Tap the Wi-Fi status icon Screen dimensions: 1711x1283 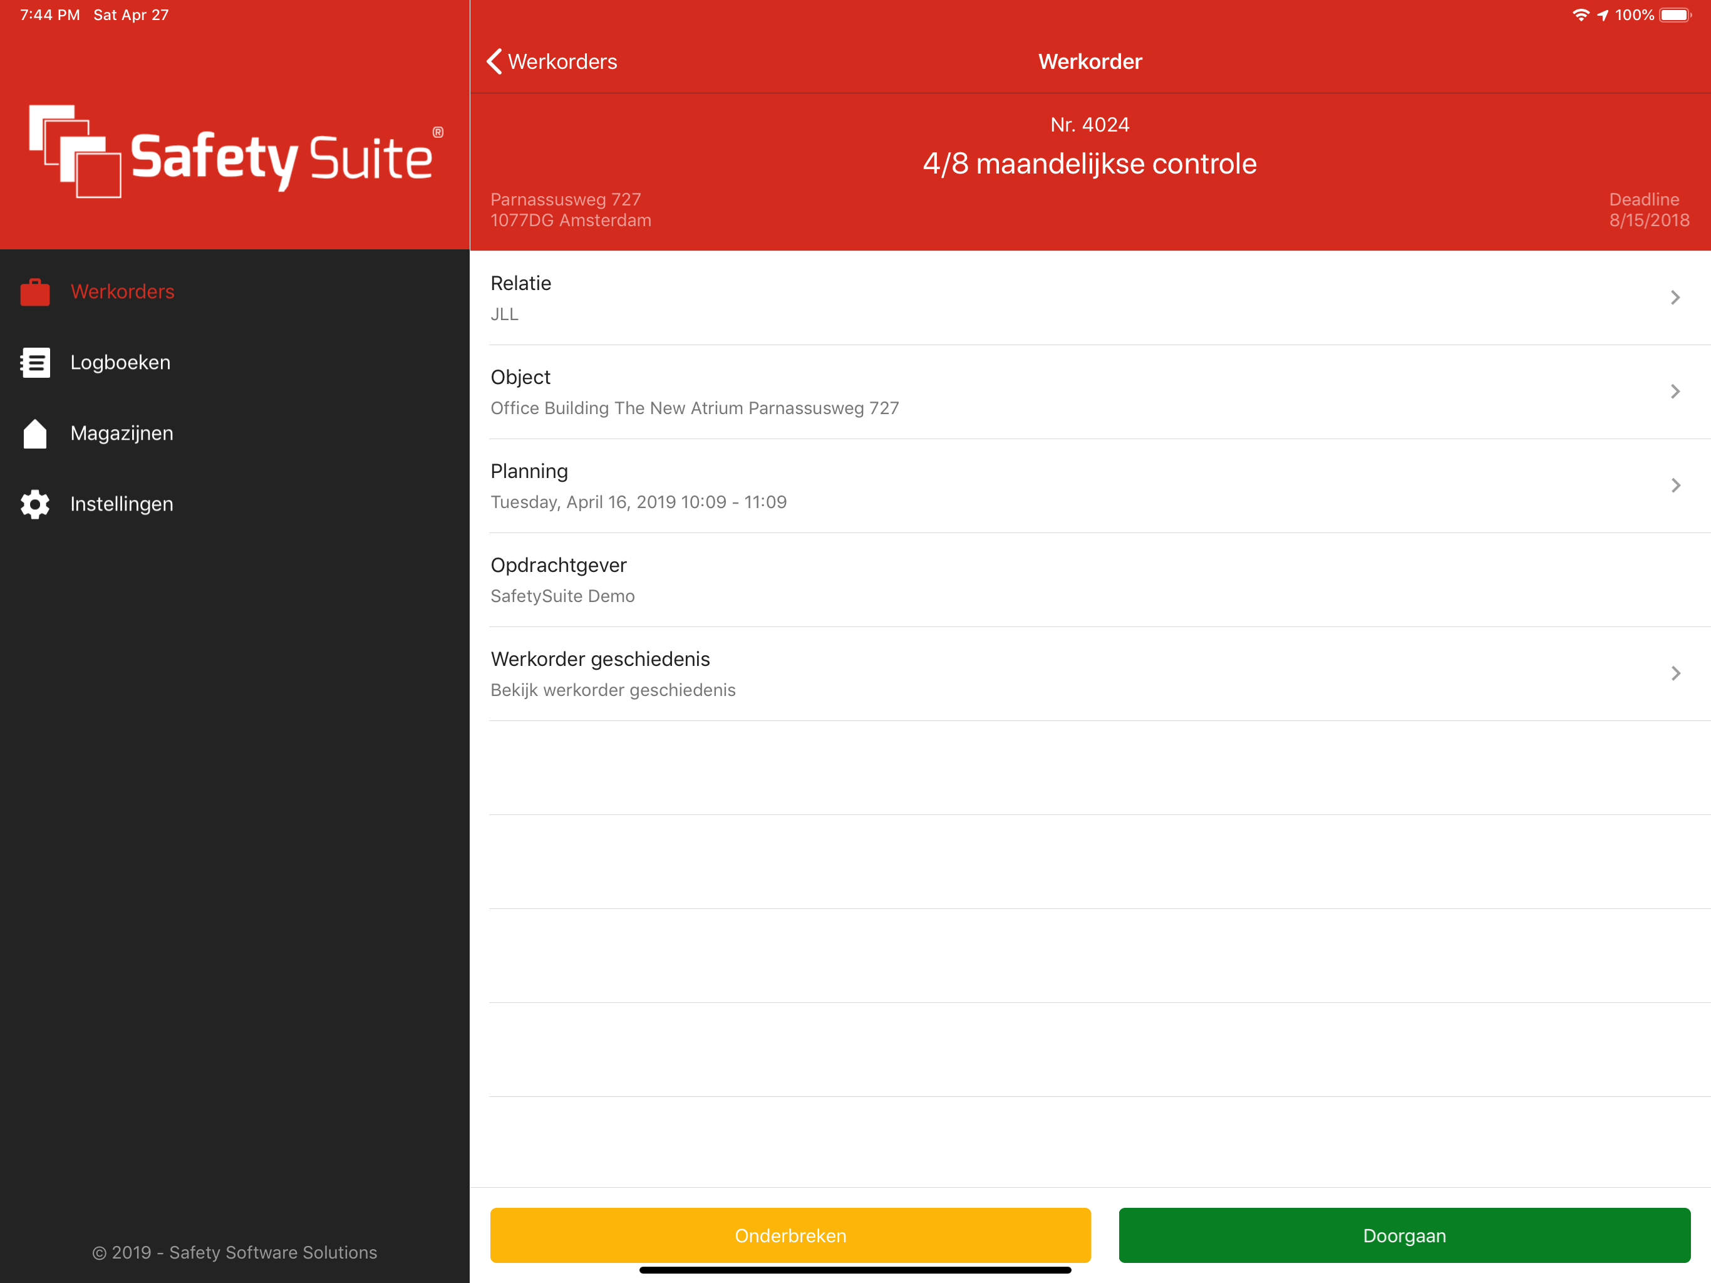coord(1580,14)
